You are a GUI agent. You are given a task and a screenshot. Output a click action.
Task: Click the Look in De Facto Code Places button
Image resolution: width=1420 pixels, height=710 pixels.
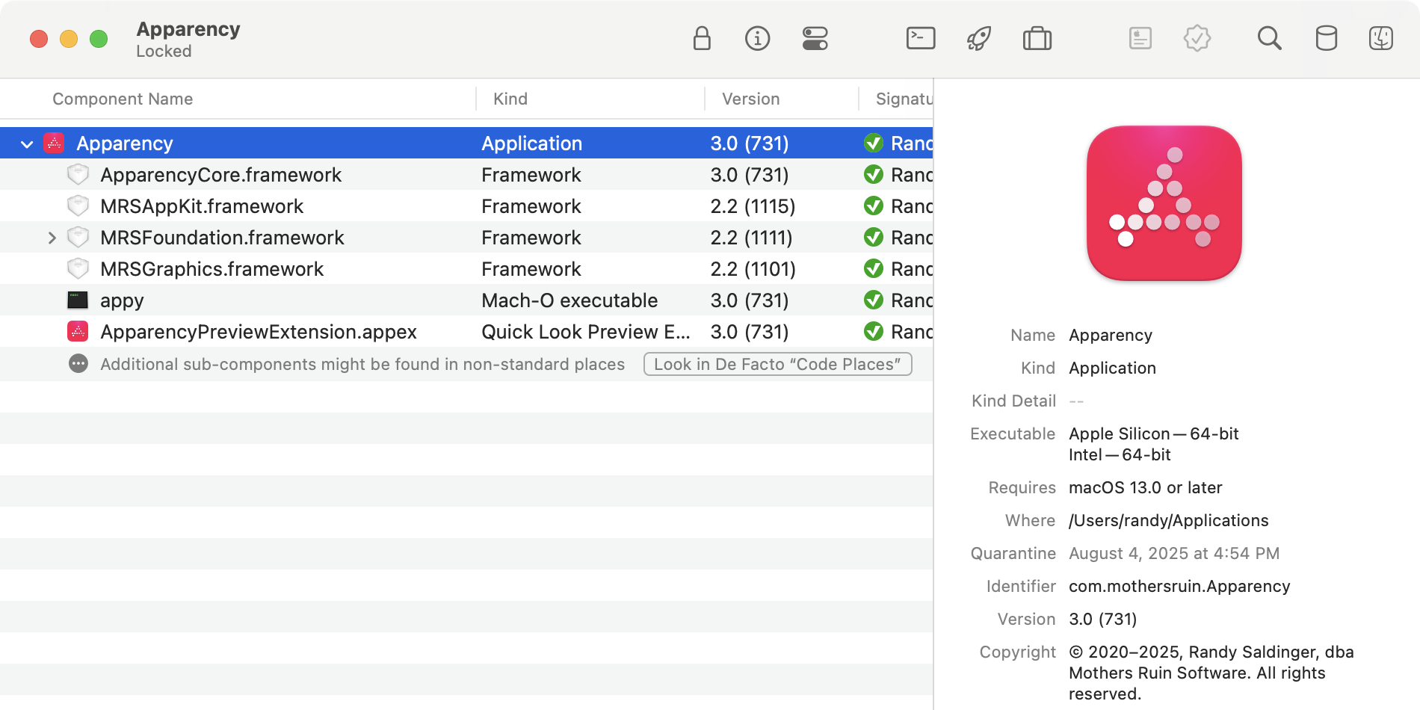pos(777,364)
